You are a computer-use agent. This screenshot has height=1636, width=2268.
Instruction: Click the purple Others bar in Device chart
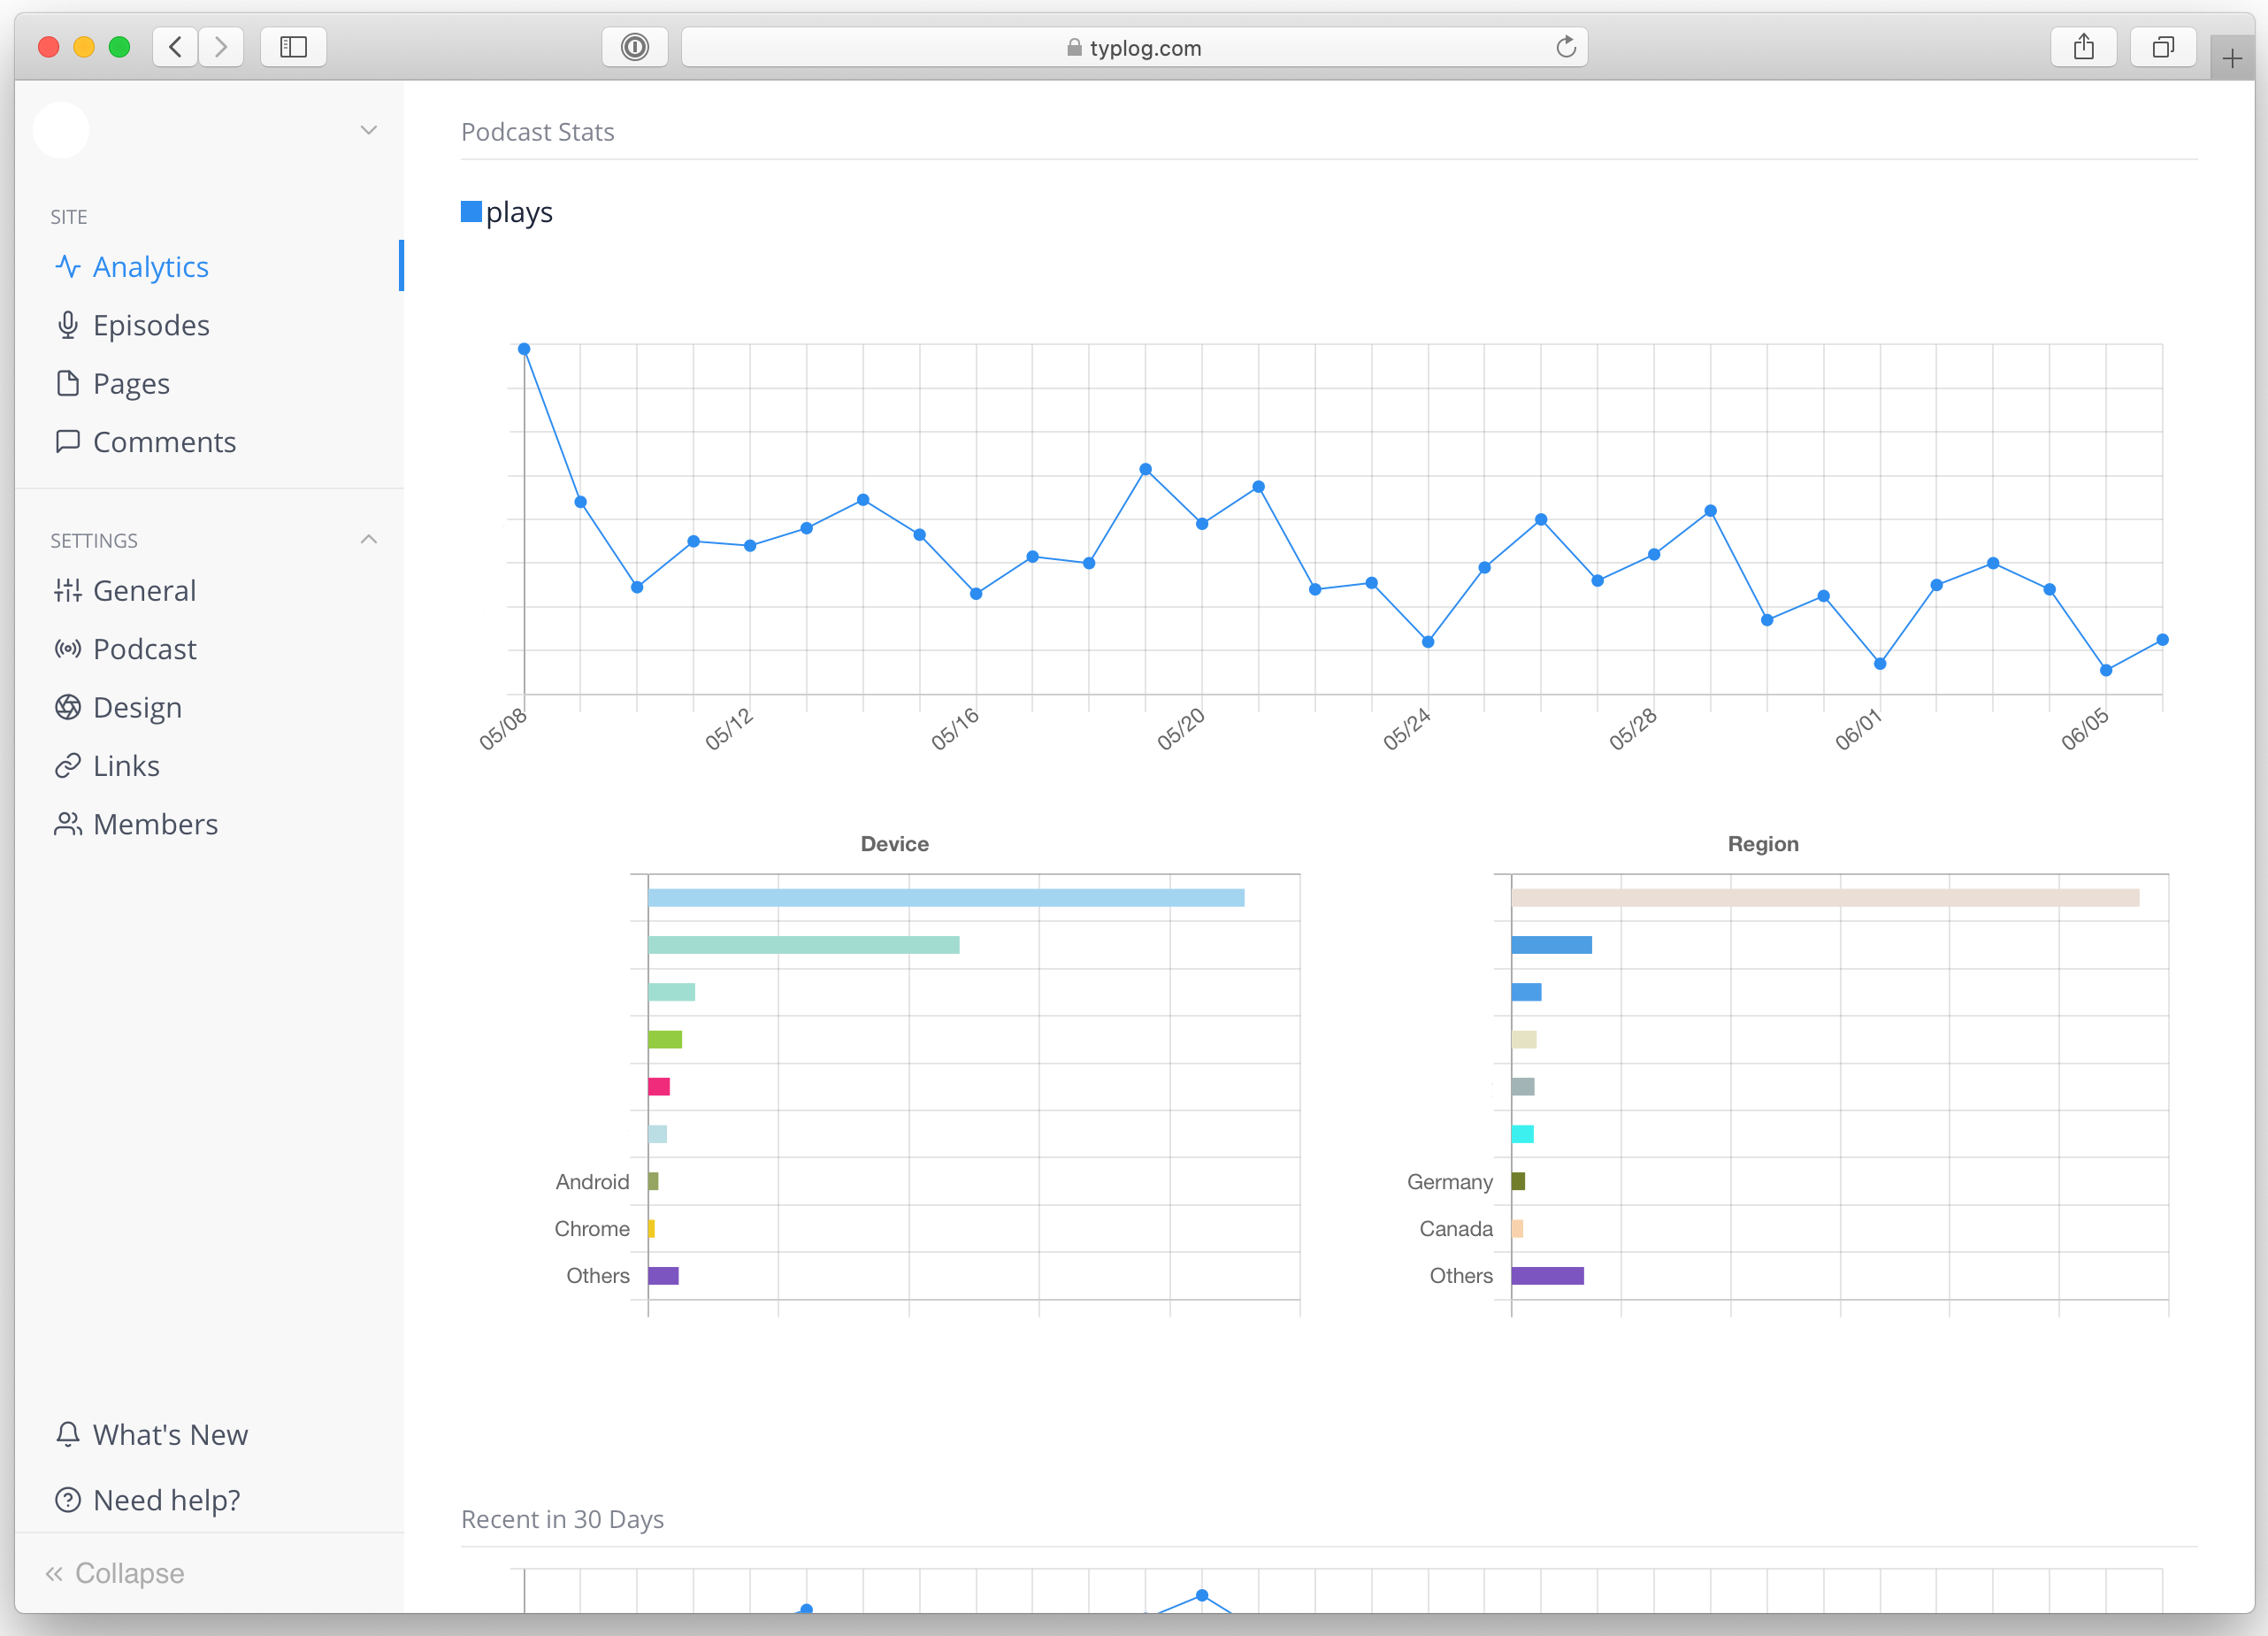coord(664,1276)
